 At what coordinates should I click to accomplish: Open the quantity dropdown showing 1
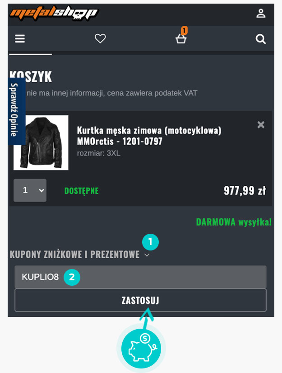click(x=30, y=190)
